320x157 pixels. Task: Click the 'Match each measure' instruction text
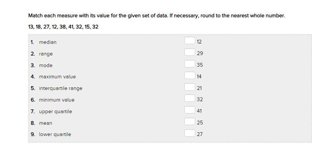(x=156, y=16)
